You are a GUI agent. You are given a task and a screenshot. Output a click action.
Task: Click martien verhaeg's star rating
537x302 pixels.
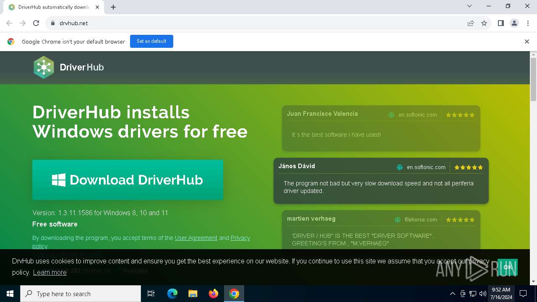(460, 220)
